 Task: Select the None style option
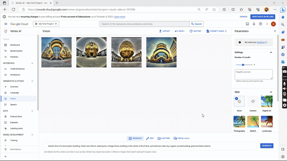239,102
